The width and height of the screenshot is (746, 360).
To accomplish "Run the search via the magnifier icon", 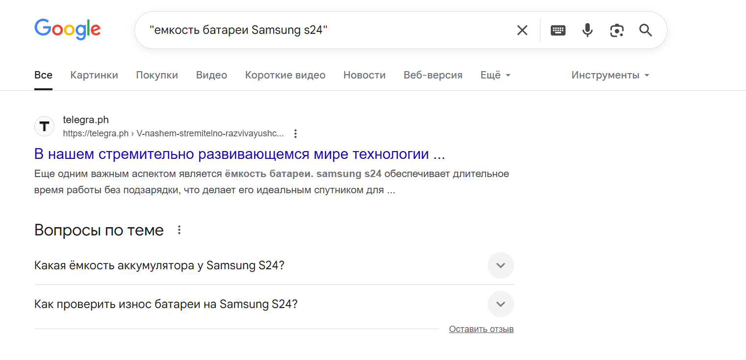I will coord(645,30).
